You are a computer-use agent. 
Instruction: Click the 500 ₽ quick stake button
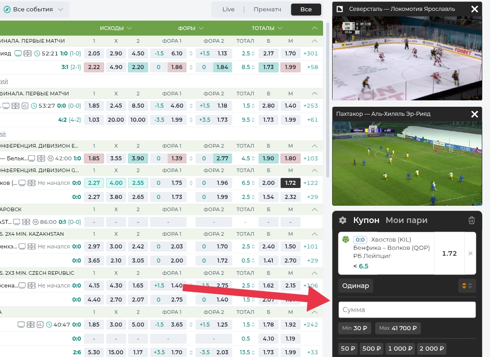tap(372, 349)
